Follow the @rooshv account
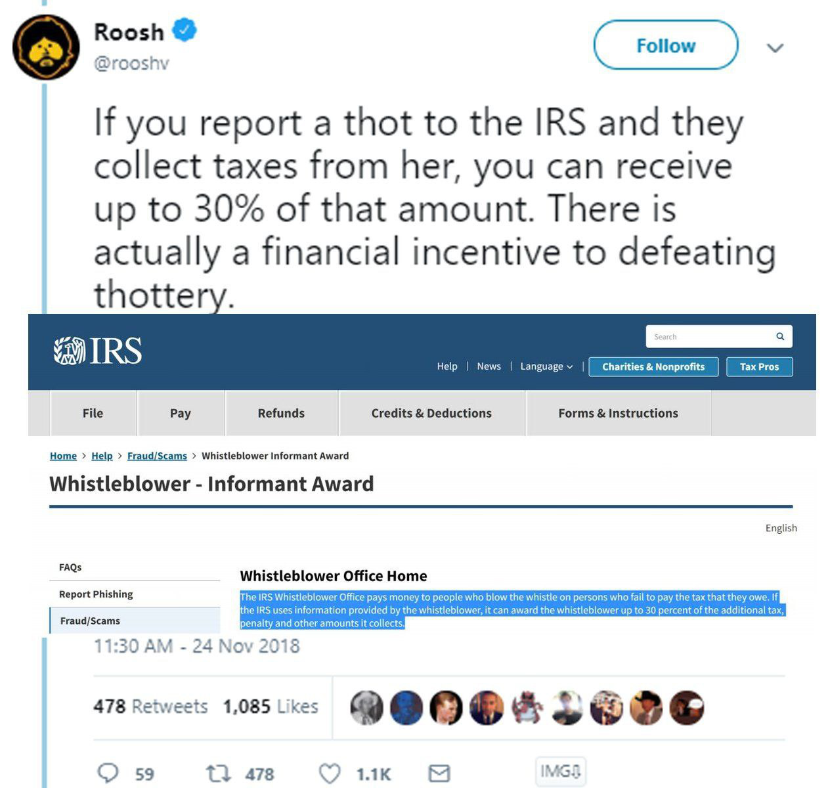 click(666, 45)
